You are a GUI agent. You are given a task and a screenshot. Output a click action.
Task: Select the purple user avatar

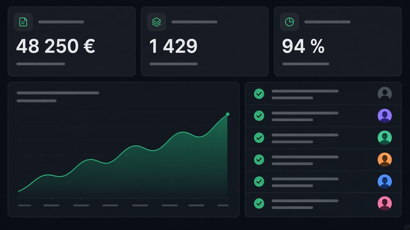385,116
